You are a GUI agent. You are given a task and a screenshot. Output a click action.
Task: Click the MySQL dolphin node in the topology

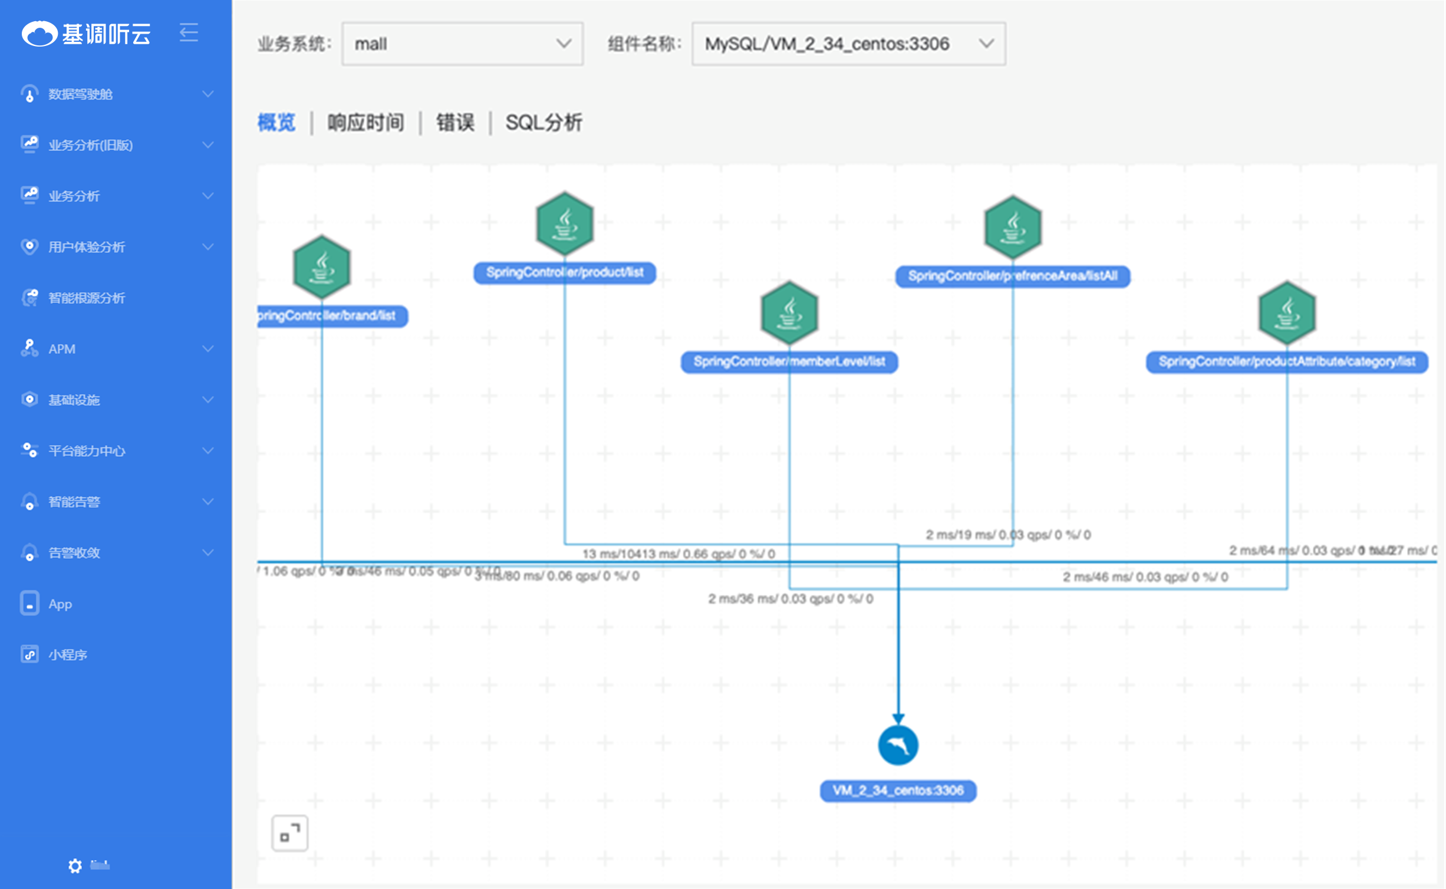pos(898,745)
